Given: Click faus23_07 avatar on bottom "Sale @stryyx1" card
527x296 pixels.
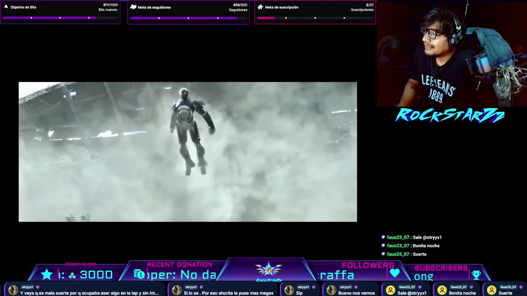Looking at the screenshot, I should pos(390,291).
